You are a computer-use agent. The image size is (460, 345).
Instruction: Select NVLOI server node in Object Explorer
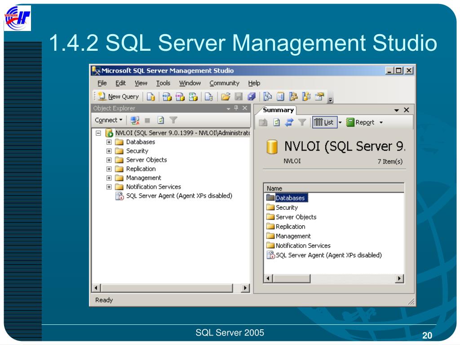tap(178, 133)
